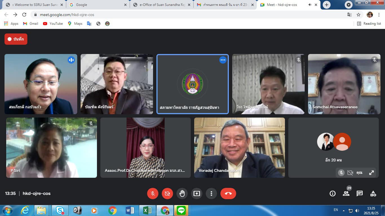Click the raise hand icon
Viewport: 385px width, 216px height.
coord(182,193)
